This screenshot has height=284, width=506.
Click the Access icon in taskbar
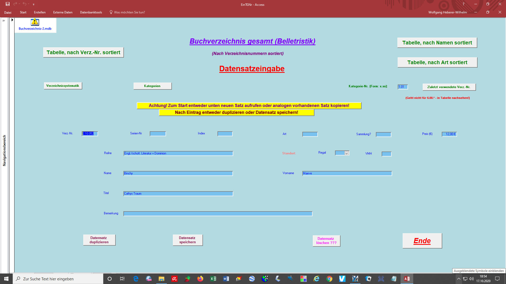tap(407, 279)
